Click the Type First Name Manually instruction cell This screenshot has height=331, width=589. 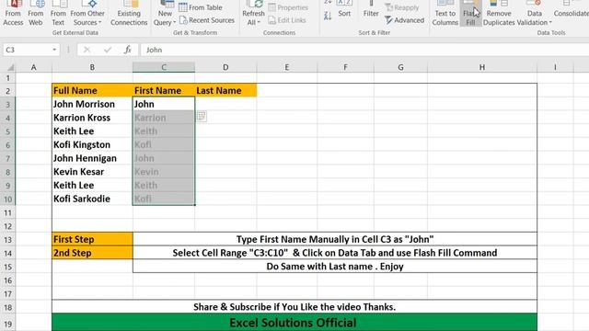tap(335, 239)
